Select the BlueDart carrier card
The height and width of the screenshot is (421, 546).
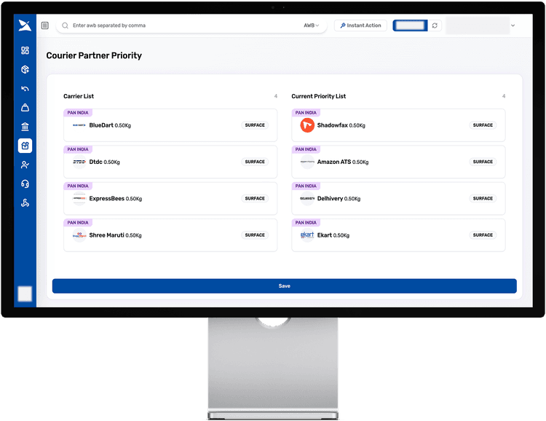pos(170,125)
